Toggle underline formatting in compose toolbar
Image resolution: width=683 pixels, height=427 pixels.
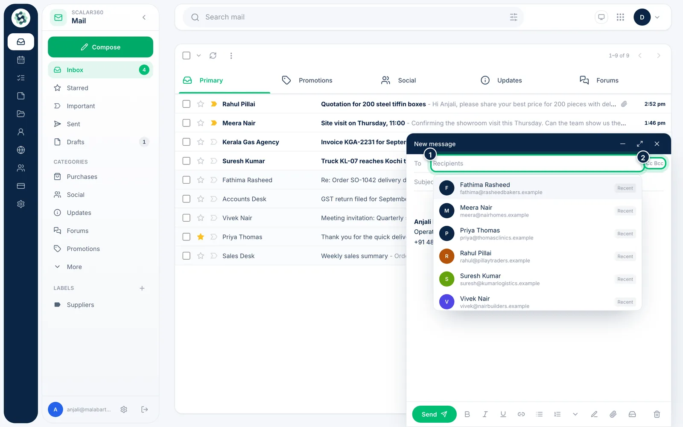(x=503, y=414)
